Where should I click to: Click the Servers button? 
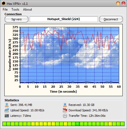point(17,19)
